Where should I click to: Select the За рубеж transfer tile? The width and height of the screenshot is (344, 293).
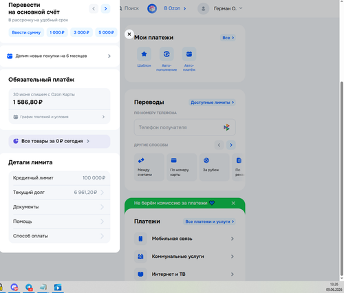[x=214, y=167]
